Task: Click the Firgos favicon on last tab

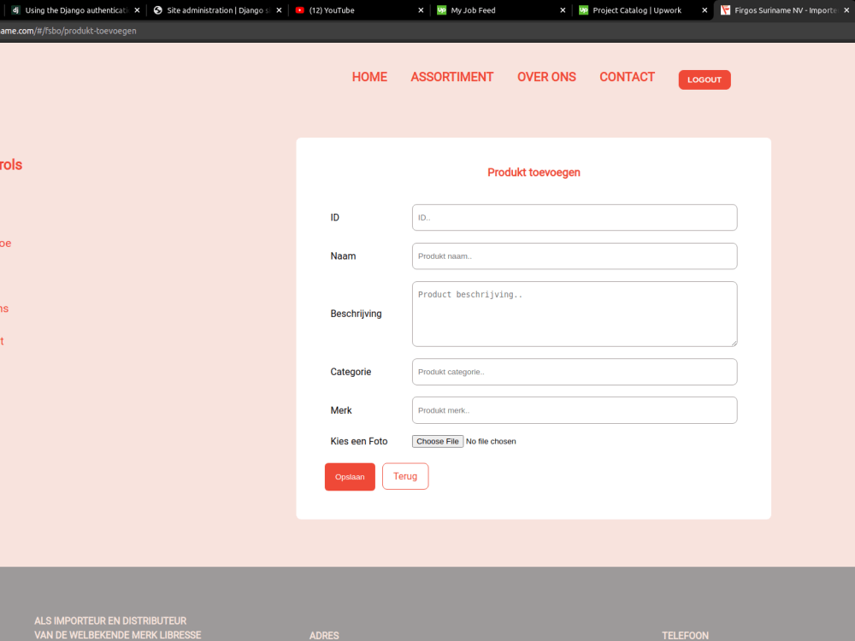Action: coord(725,10)
